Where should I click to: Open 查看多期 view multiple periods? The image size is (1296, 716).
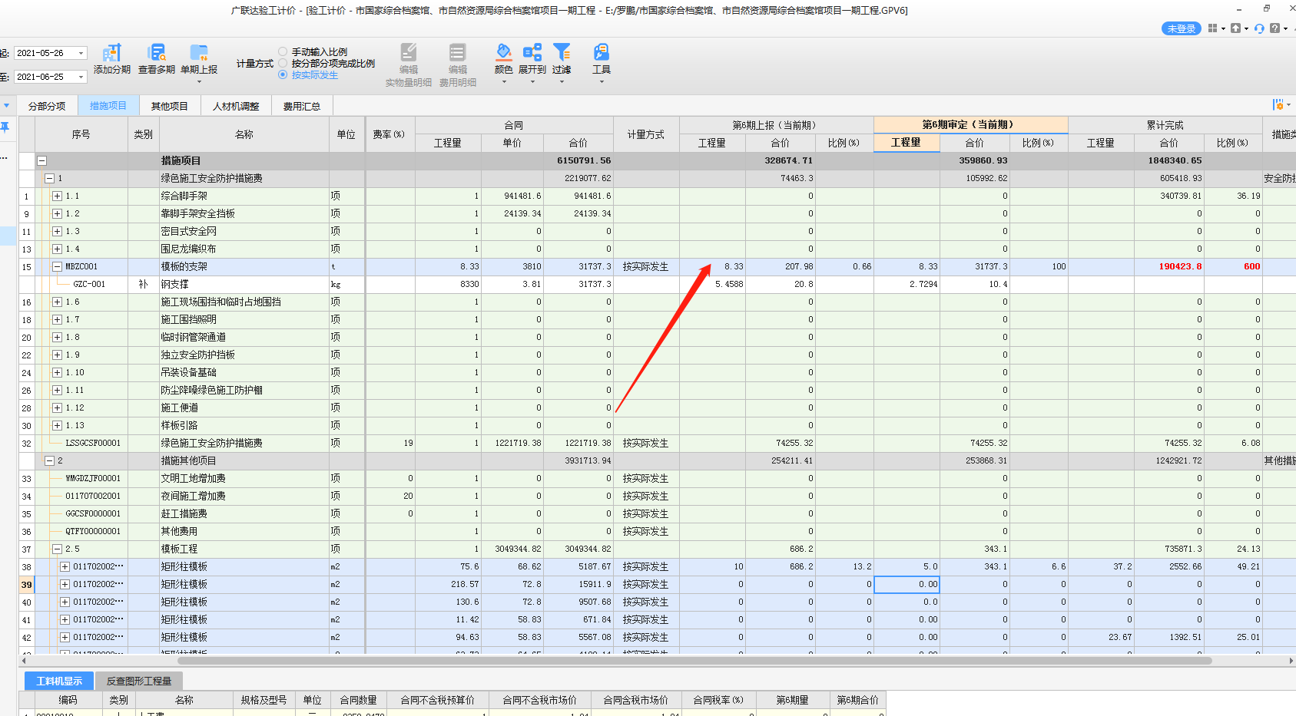click(x=157, y=52)
